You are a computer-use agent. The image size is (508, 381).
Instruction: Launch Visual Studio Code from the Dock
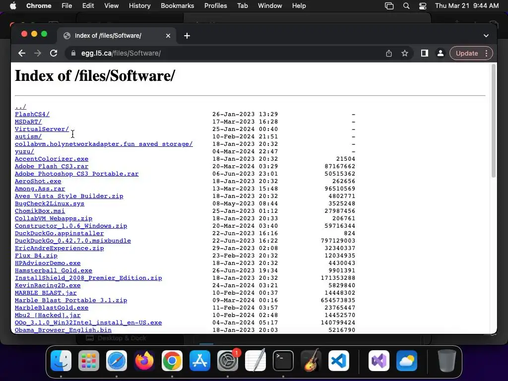339,361
